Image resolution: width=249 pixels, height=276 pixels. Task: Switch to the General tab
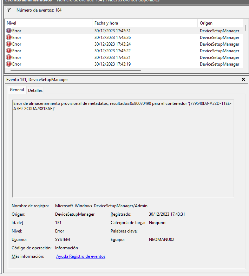tap(17, 90)
